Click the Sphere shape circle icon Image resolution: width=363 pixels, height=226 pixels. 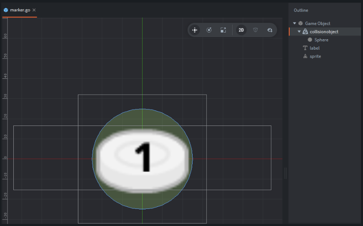click(x=310, y=40)
